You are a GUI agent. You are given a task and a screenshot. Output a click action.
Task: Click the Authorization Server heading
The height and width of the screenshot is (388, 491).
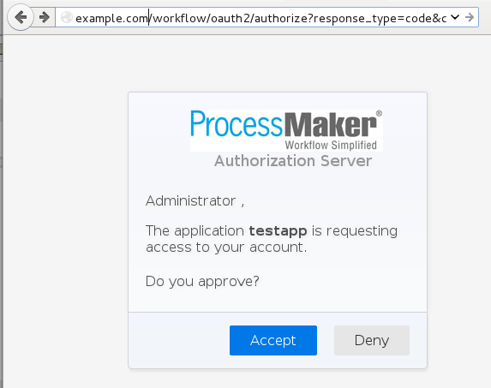293,161
